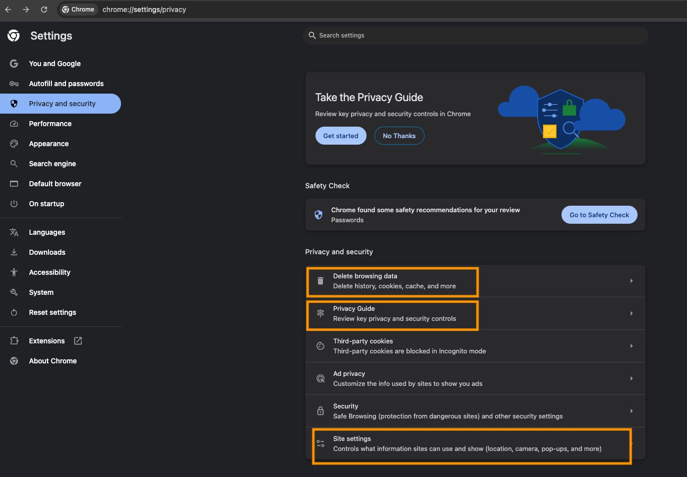This screenshot has width=687, height=477.
Task: Open Third-party cookies row
Action: tap(475, 346)
